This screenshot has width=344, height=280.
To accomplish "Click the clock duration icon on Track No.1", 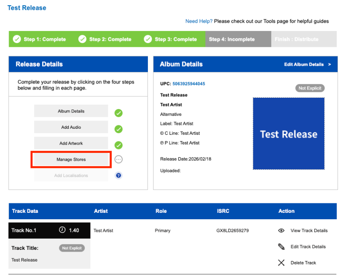I will click(x=62, y=230).
